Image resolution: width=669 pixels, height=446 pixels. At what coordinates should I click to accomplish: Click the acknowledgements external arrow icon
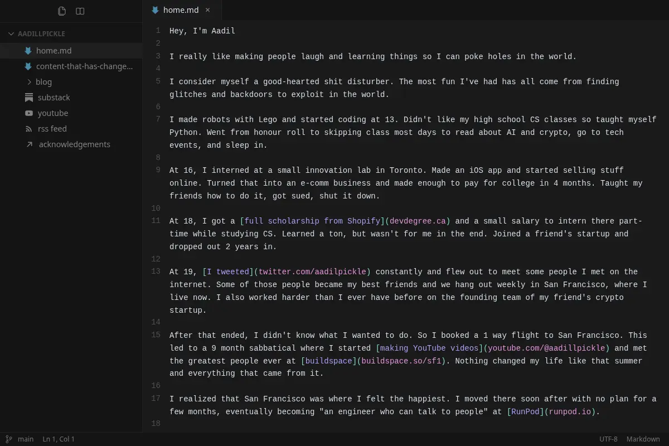pyautogui.click(x=30, y=144)
